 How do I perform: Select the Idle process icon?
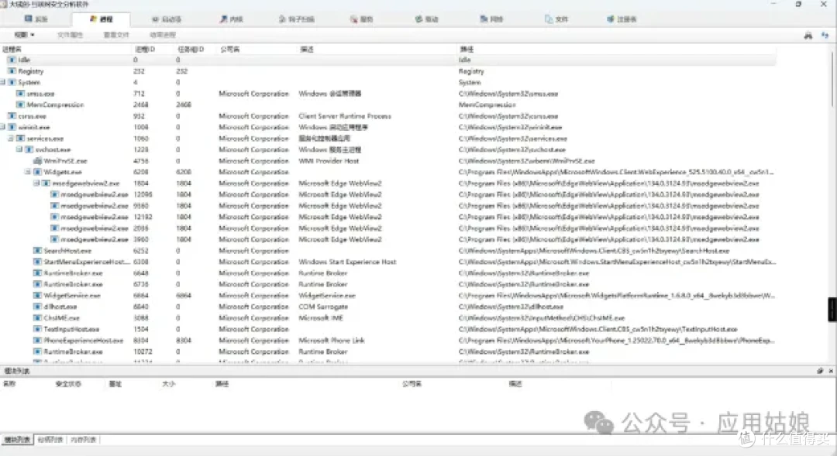12,60
